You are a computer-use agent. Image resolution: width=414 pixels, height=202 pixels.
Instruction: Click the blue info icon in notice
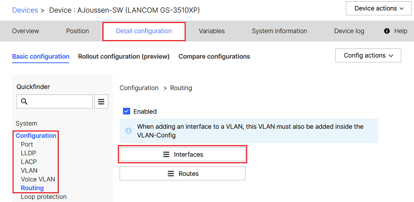click(128, 131)
